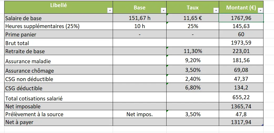Click the Assurance chômage amount 69,08
The height and width of the screenshot is (133, 274).
click(241, 70)
